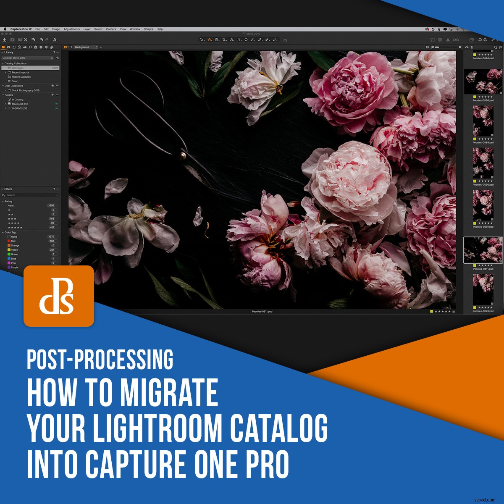Expand the Stock Photography 2019 collection

[5, 90]
